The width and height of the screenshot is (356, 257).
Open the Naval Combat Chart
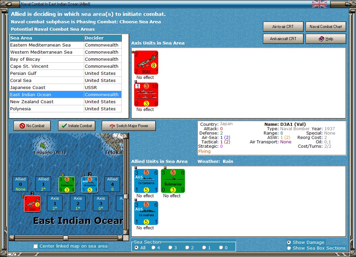coord(326,27)
